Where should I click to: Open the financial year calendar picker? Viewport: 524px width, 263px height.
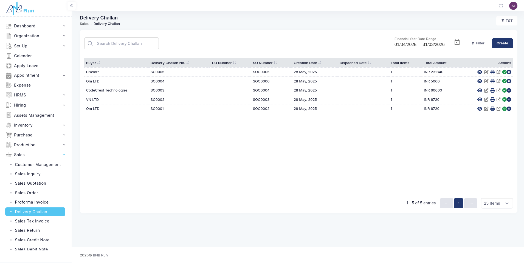(457, 42)
